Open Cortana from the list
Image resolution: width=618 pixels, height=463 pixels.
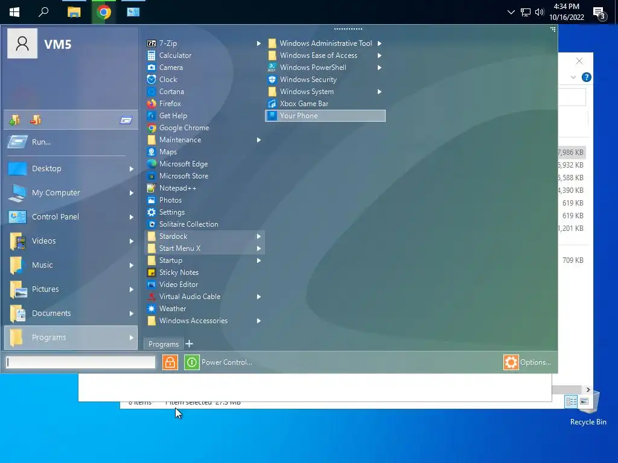coord(204,92)
